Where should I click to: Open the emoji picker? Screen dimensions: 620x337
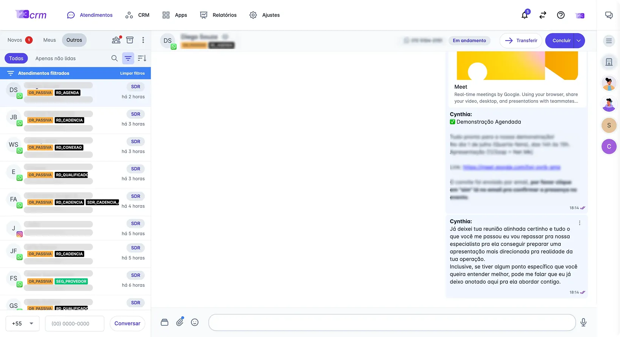click(x=195, y=322)
